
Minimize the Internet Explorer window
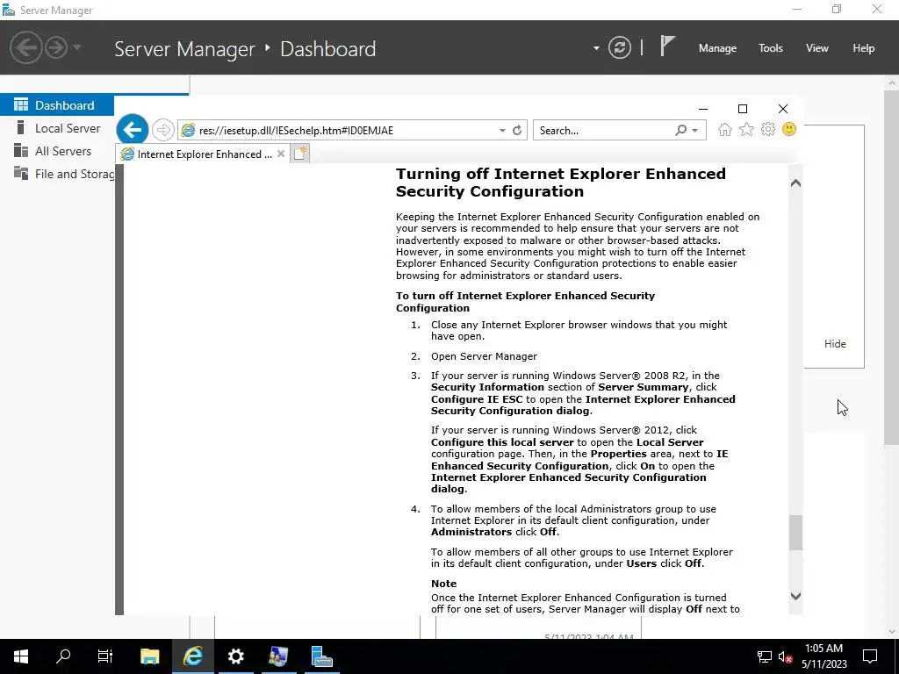703,109
